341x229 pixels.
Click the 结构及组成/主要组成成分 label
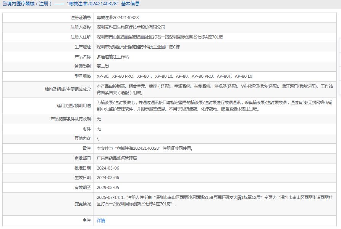[x=68, y=89]
